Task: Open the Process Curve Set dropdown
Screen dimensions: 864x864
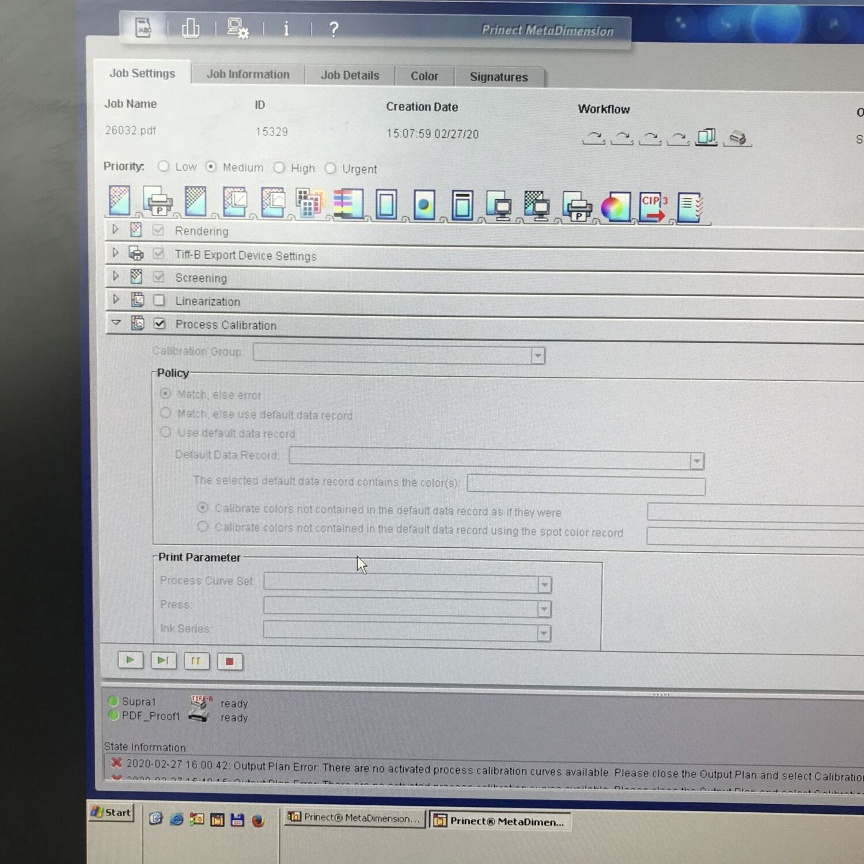Action: (544, 585)
